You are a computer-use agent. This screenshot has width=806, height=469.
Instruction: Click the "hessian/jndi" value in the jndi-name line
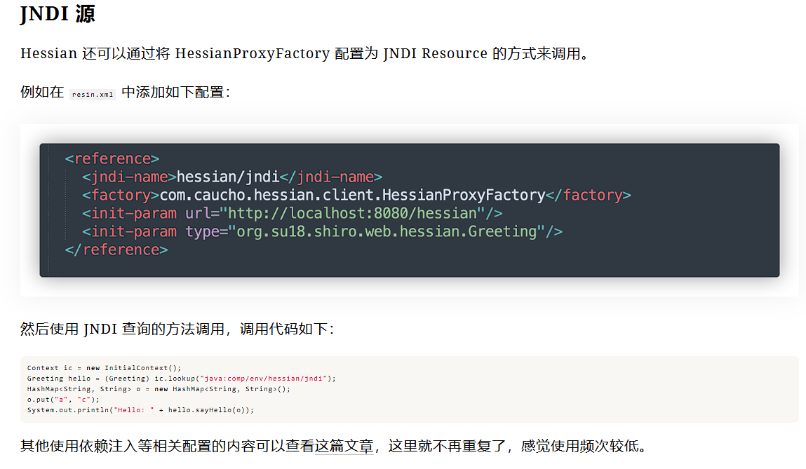[x=228, y=177]
